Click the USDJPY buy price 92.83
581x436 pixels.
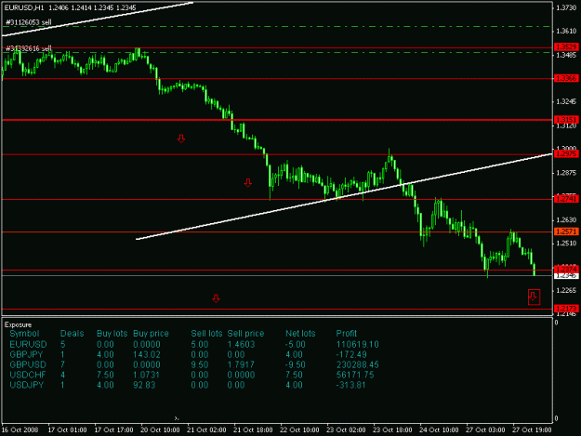coord(144,385)
